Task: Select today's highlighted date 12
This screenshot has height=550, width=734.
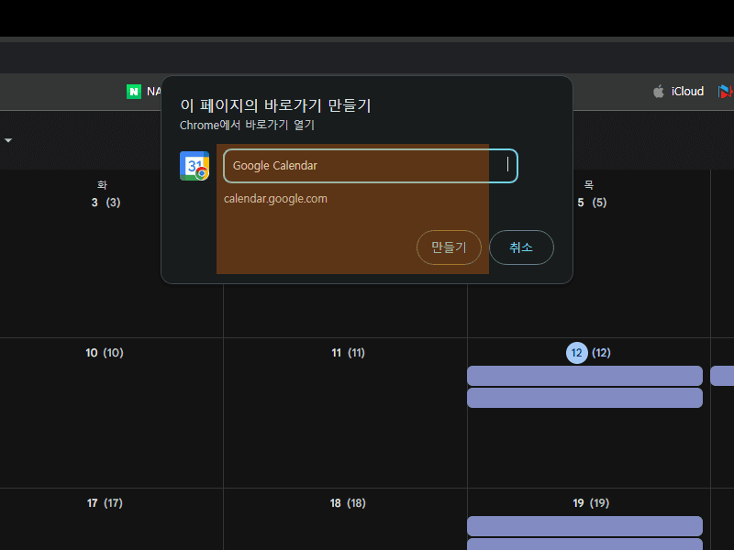Action: tap(577, 353)
